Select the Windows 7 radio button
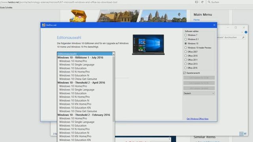 click(x=185, y=35)
